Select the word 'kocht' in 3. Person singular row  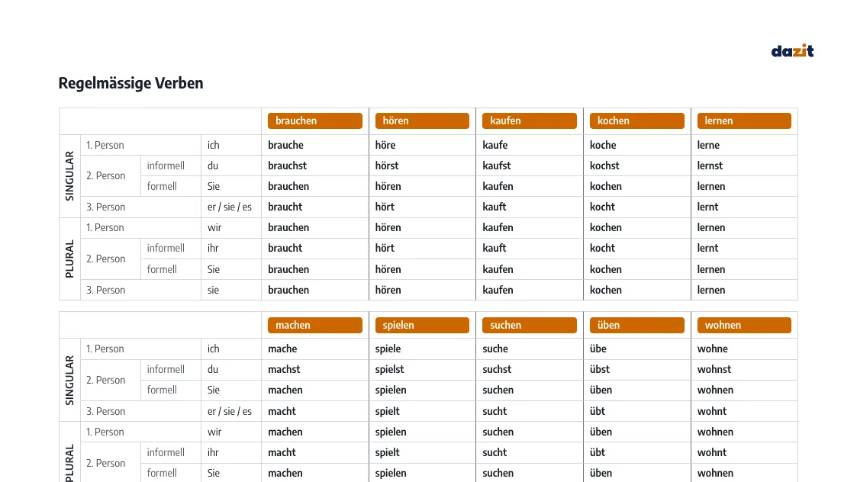[x=602, y=207]
